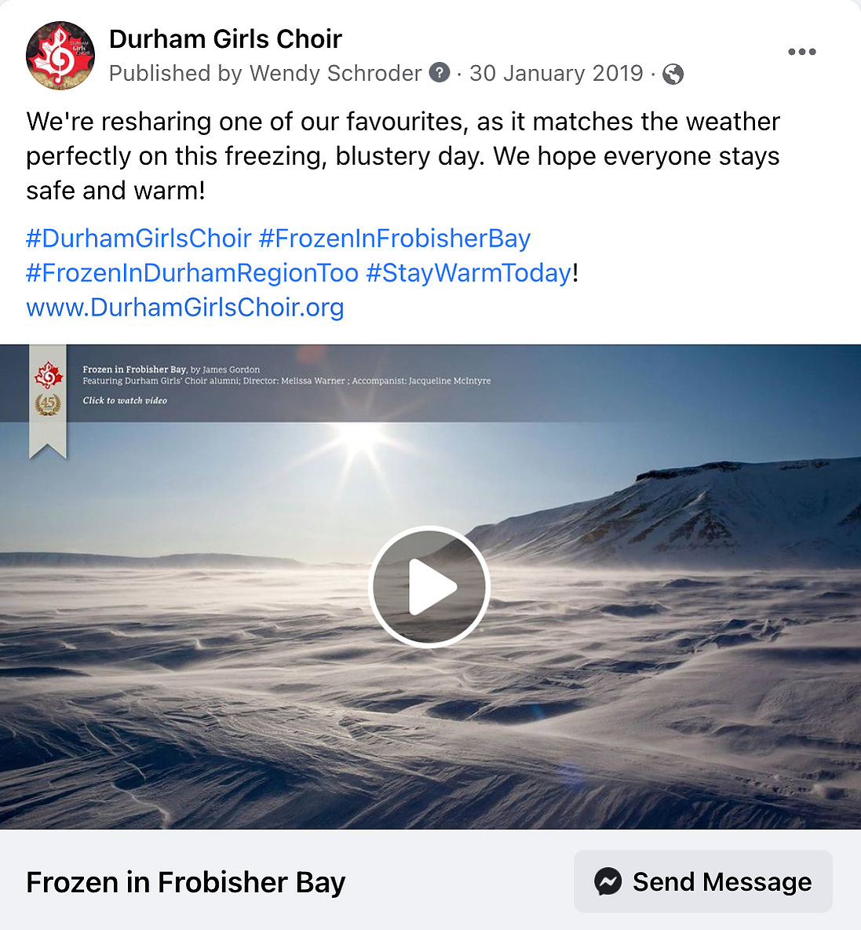Click the maple leaf logo on video banner
Screen dimensions: 861x930
(48, 375)
